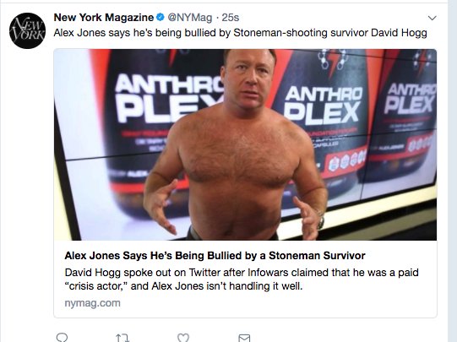Viewport: 457px width, 342px height.
Task: Like the tweet with the heart icon
Action: pos(183,338)
